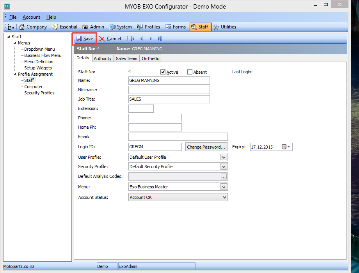Screen dimensions: 359x273
Task: Toggle the Absent checkbox
Action: (x=190, y=72)
